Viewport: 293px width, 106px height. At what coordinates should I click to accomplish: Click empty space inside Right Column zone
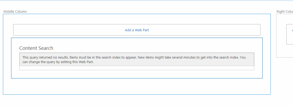285,51
